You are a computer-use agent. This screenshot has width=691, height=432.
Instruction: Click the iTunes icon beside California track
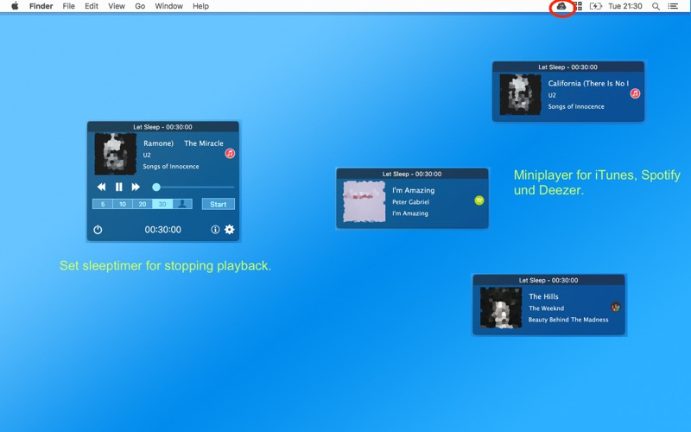coord(635,93)
